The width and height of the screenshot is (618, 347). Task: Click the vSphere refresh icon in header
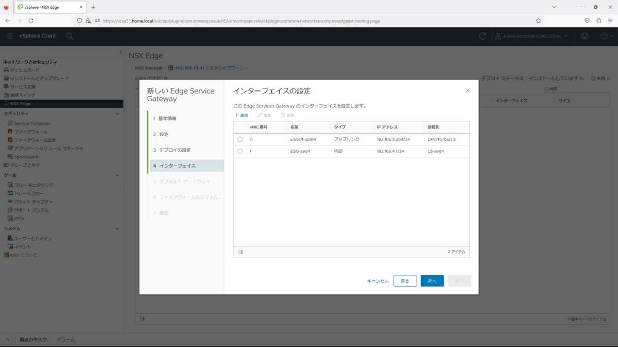(x=483, y=36)
